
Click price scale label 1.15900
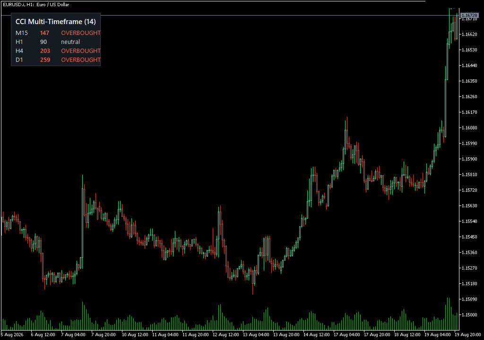(469, 159)
